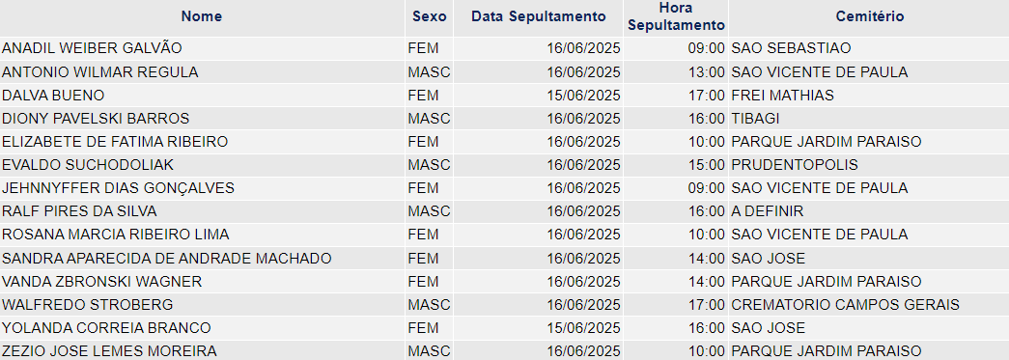Click the A DEFINIR cemetery cell

tap(869, 210)
